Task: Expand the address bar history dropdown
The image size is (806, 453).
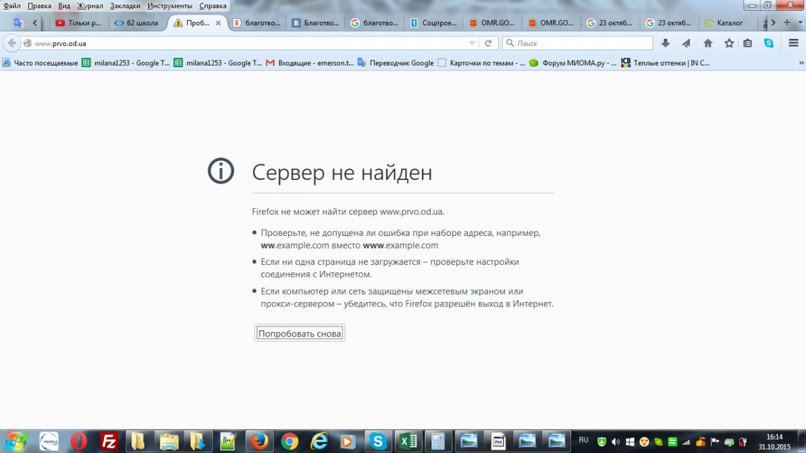Action: [472, 43]
